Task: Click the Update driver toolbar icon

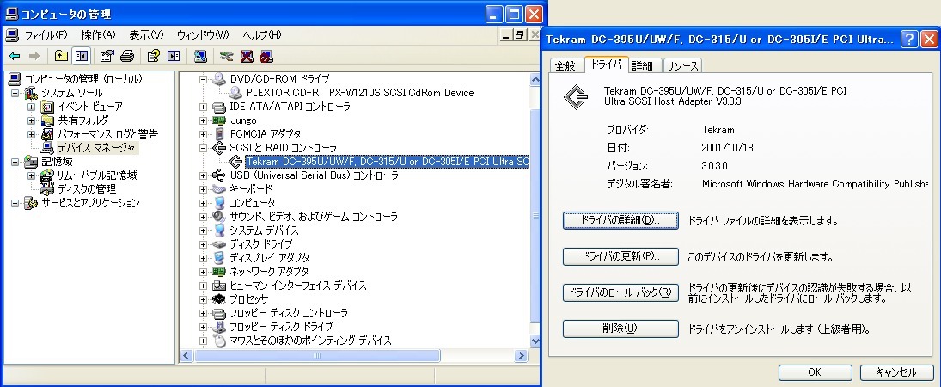Action: click(x=226, y=56)
